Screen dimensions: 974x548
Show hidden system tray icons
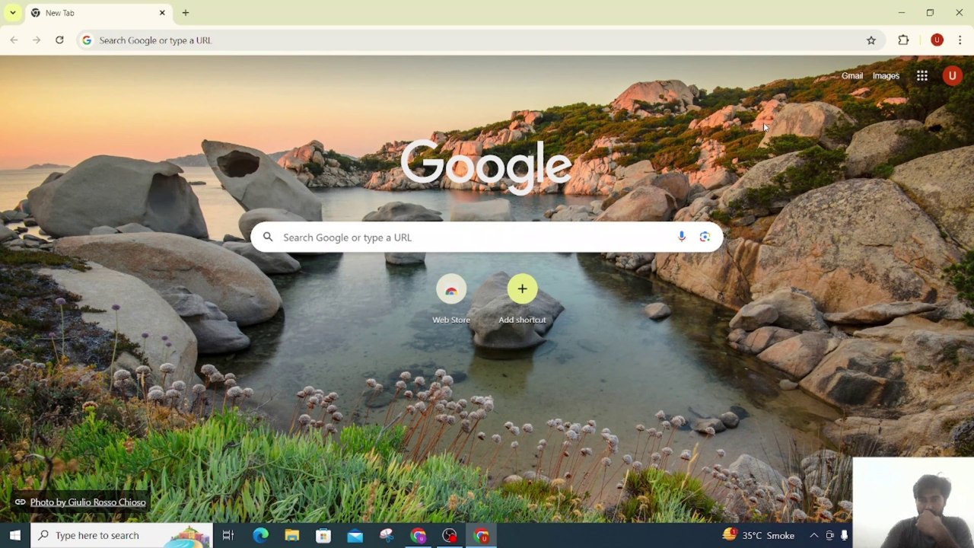[813, 536]
